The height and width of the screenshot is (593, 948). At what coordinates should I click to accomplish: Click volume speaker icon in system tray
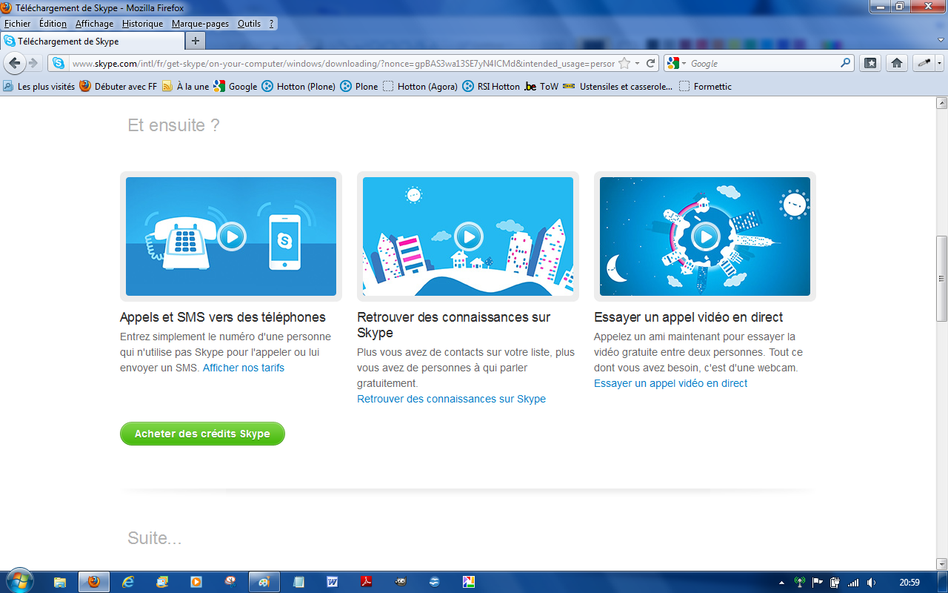click(x=871, y=582)
